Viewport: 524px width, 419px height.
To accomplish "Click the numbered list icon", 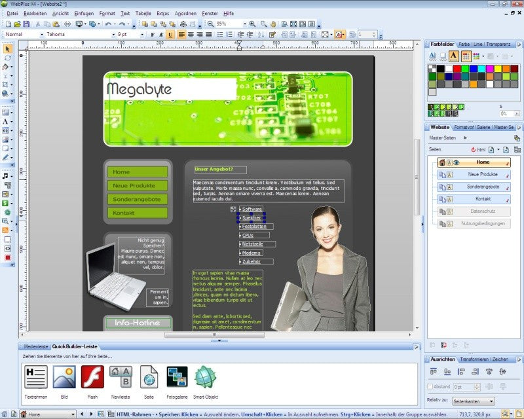I will point(229,35).
